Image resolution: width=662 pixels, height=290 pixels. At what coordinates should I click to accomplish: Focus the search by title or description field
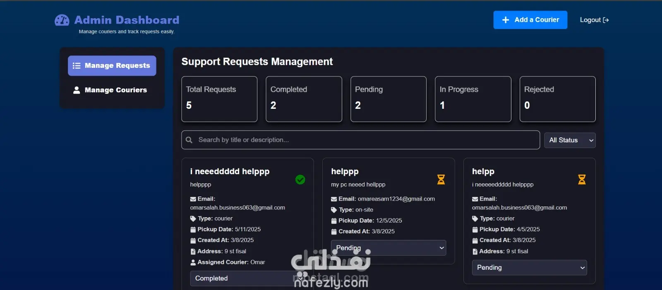[360, 140]
